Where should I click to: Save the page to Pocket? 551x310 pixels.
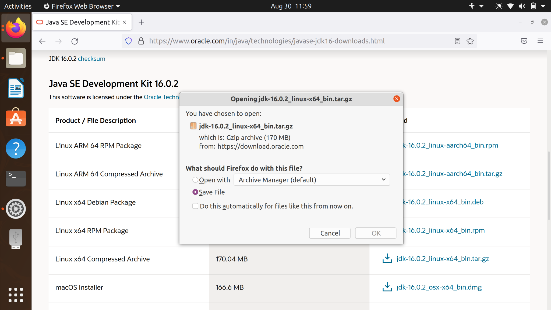click(x=524, y=41)
